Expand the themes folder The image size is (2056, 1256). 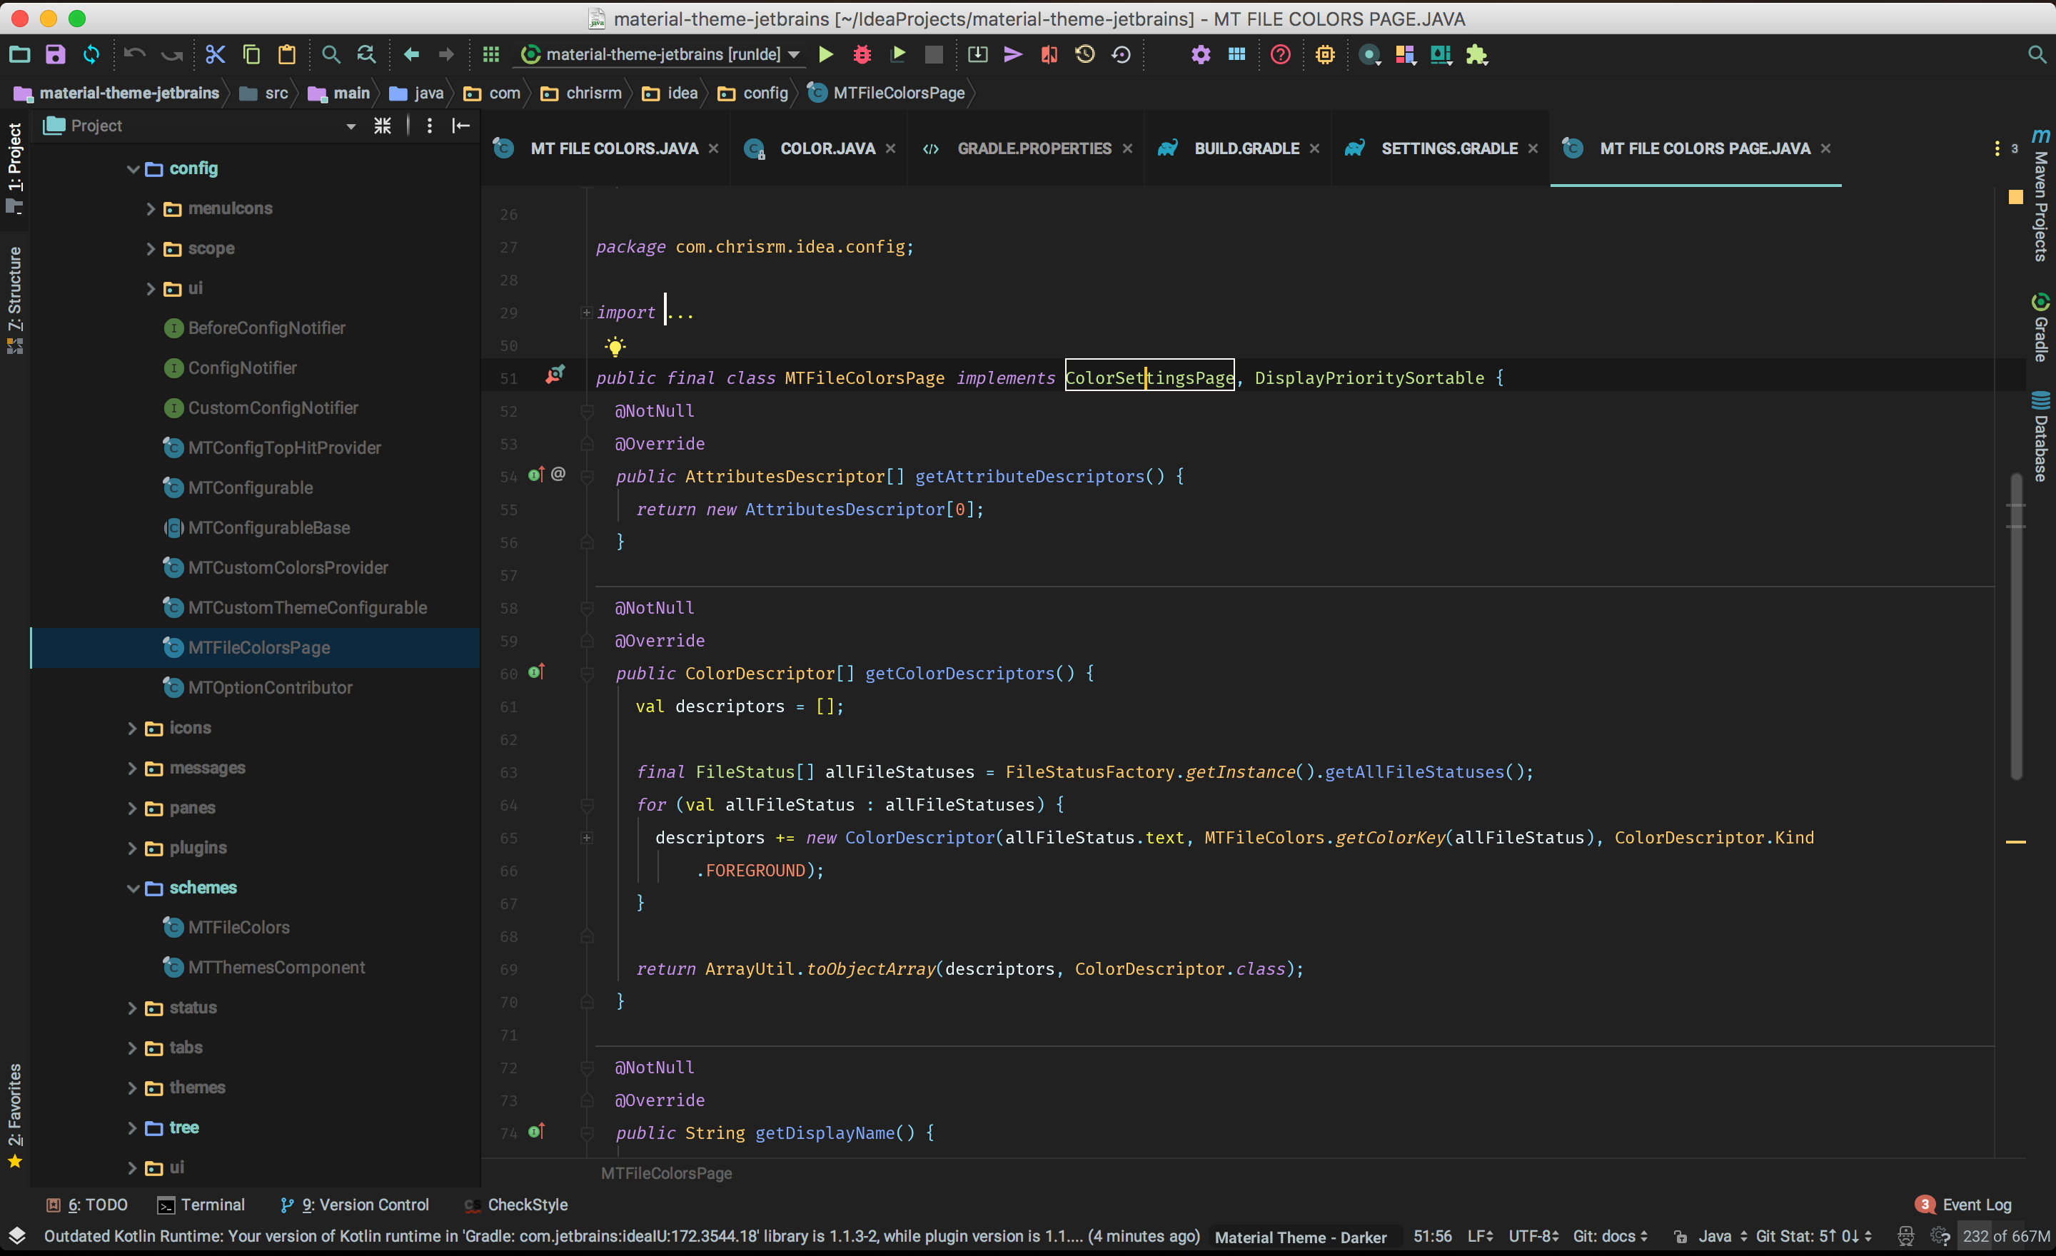tap(132, 1088)
